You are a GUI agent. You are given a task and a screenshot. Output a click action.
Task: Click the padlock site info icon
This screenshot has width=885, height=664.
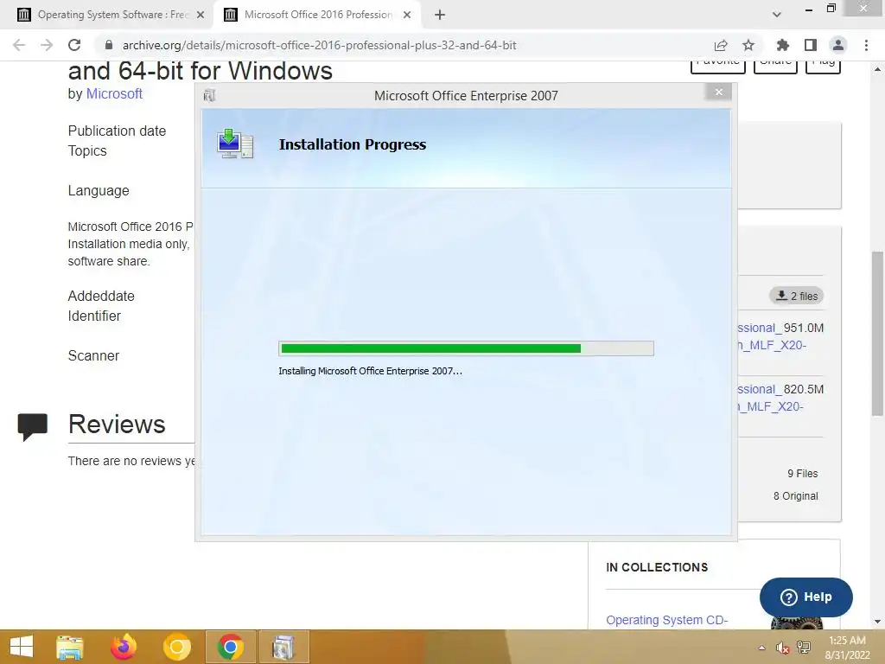point(109,45)
